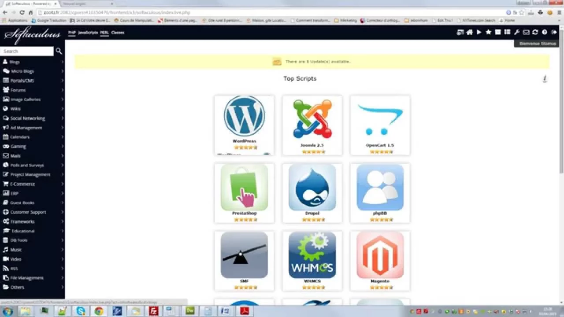Click the Applications bookmark
This screenshot has height=317, width=564.
click(15, 20)
